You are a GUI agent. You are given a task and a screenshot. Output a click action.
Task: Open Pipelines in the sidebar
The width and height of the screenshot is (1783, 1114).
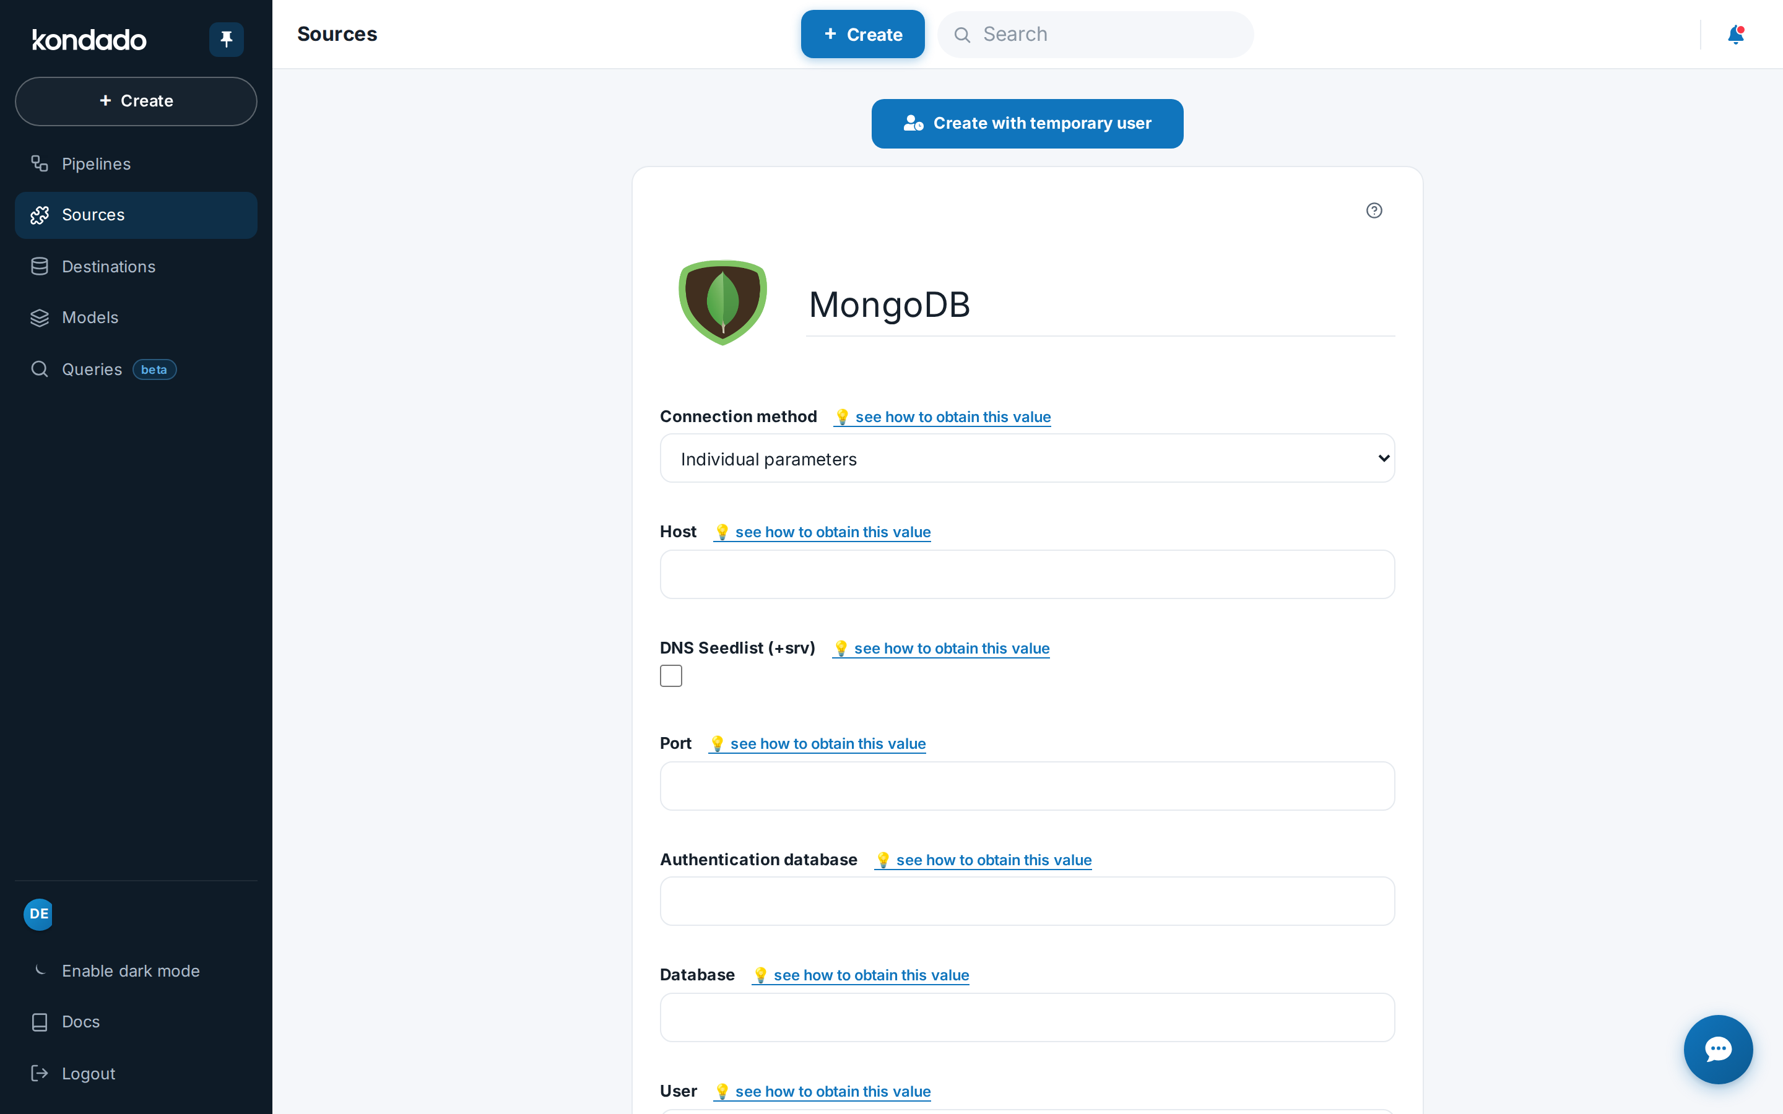tap(136, 163)
